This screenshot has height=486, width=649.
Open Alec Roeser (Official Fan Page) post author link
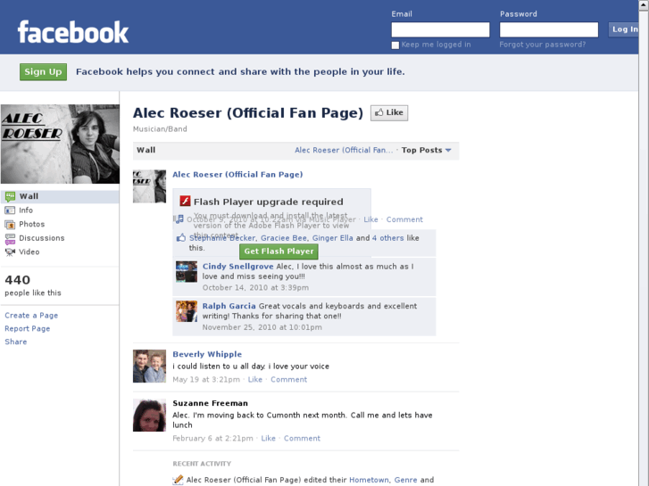tap(237, 175)
